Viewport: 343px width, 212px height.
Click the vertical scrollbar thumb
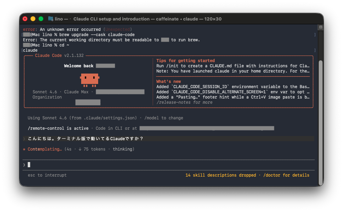321,122
